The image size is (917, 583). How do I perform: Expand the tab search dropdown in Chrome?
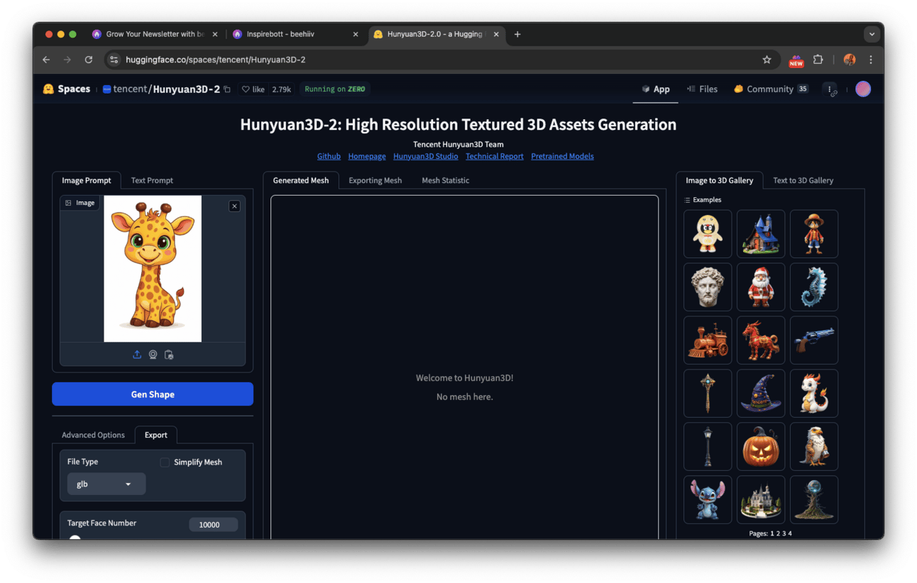tap(871, 34)
